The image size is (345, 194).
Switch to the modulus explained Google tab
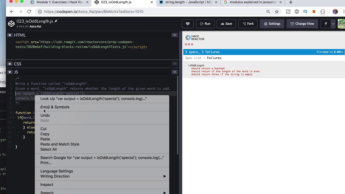[253, 2]
